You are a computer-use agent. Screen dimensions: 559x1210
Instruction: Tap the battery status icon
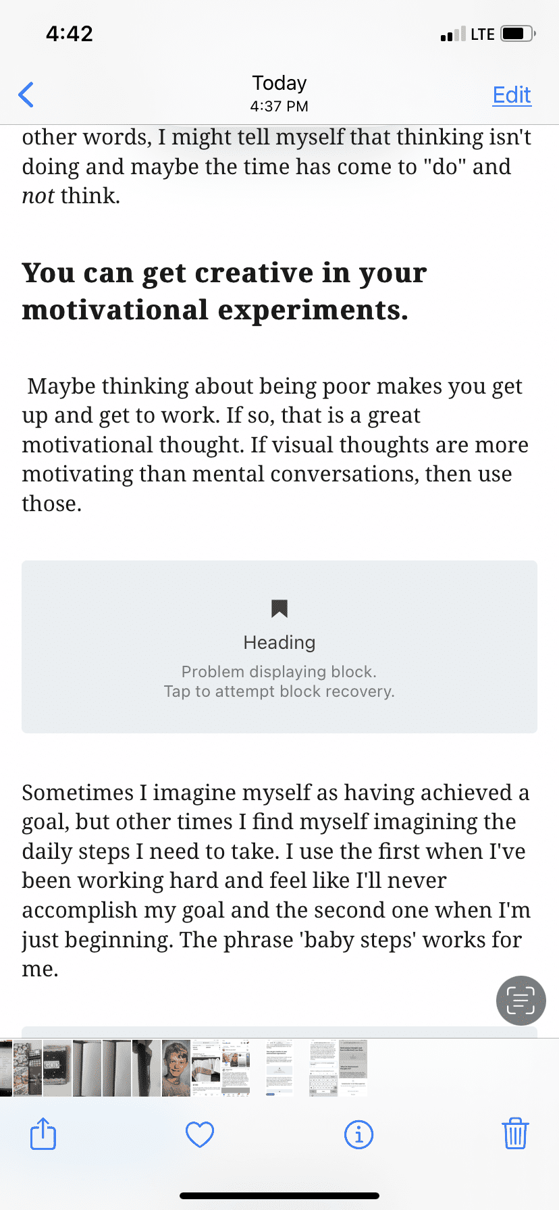[x=518, y=34]
